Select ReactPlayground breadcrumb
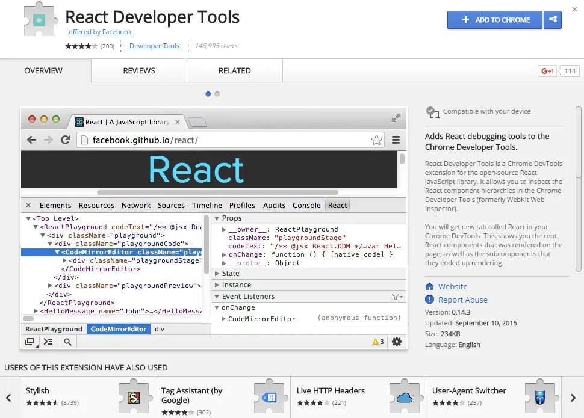Screen dimensions: 584x418 click(54, 329)
